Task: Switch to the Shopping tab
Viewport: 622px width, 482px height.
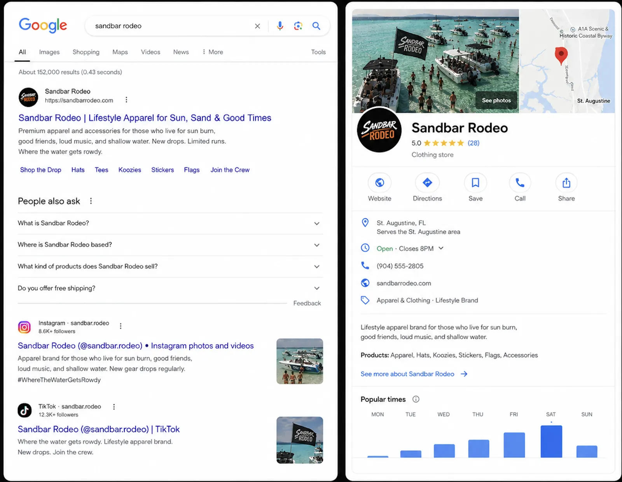Action: [x=86, y=52]
